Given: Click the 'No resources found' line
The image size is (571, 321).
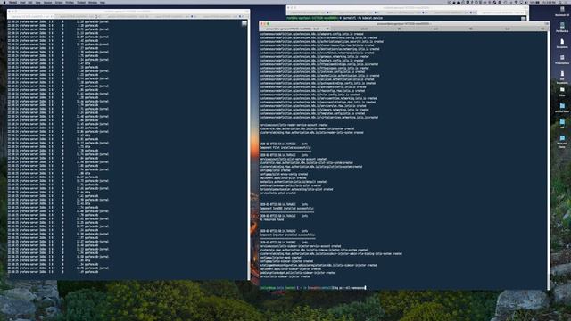Looking at the screenshot, I should coord(271,219).
